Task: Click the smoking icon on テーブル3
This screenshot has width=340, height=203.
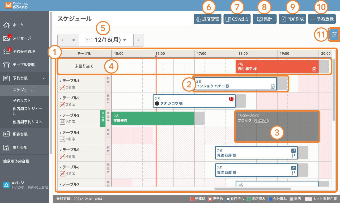Action: (62, 122)
